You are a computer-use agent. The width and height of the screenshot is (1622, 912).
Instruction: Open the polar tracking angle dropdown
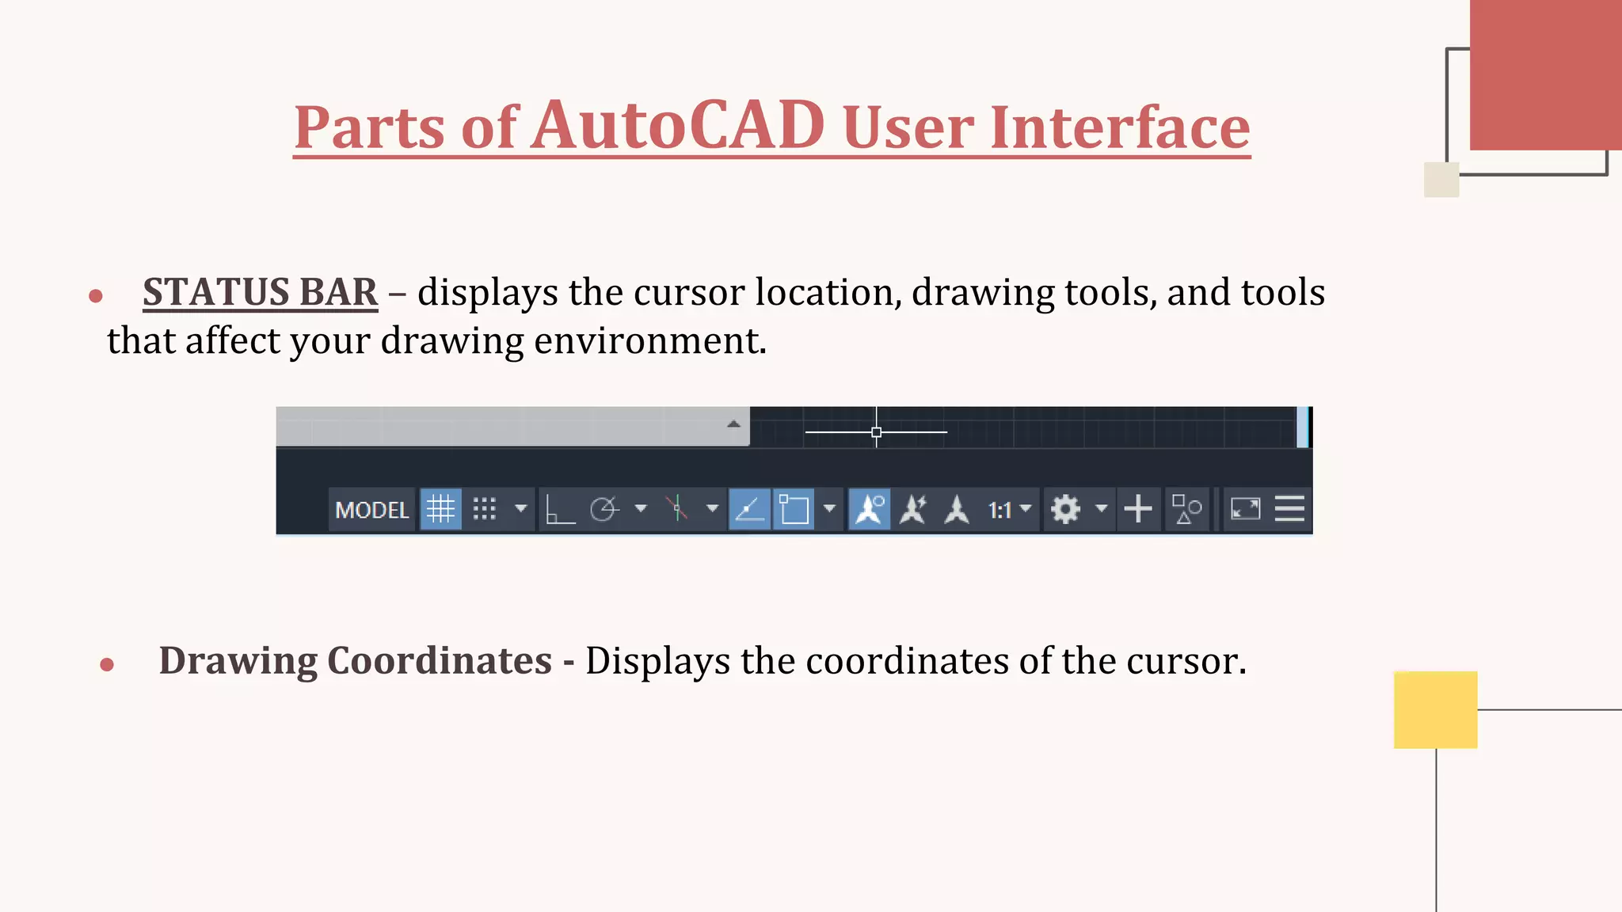coord(641,508)
